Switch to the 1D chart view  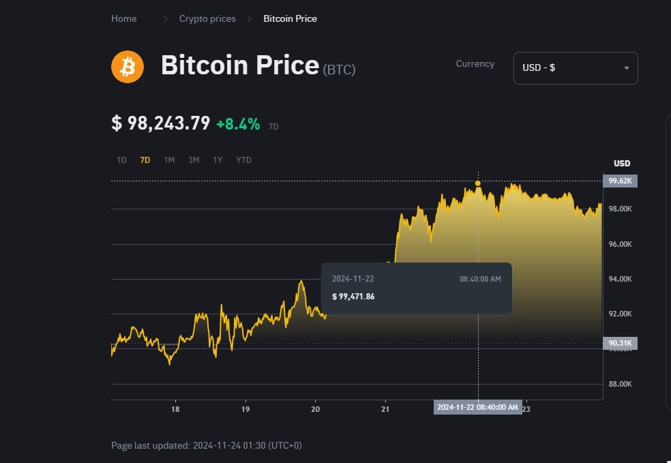(x=121, y=160)
